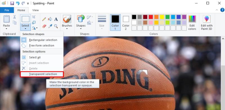This screenshot has width=225, height=110.
Task: Switch to the View tab
Action: (x=35, y=10)
